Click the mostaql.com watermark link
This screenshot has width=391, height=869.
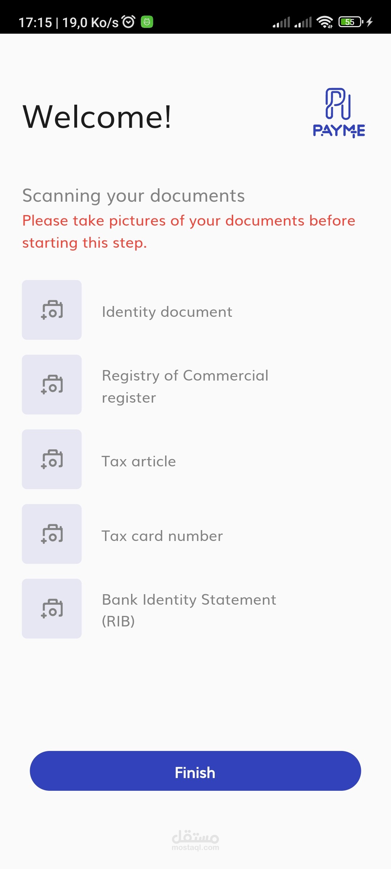(x=195, y=840)
